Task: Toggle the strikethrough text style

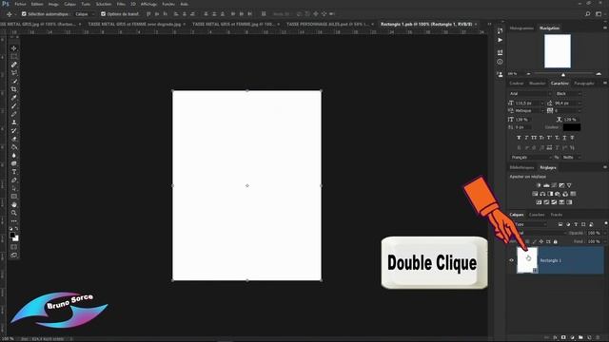Action: click(x=572, y=138)
